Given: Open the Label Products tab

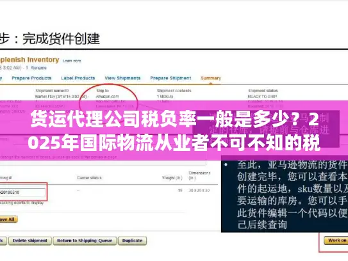Looking at the screenshot, I should [x=78, y=78].
